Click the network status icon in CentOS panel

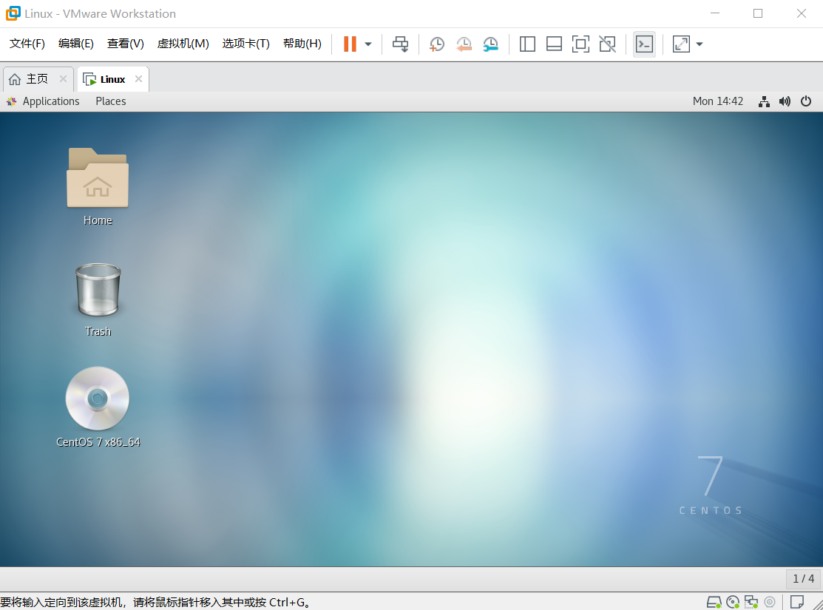click(765, 101)
